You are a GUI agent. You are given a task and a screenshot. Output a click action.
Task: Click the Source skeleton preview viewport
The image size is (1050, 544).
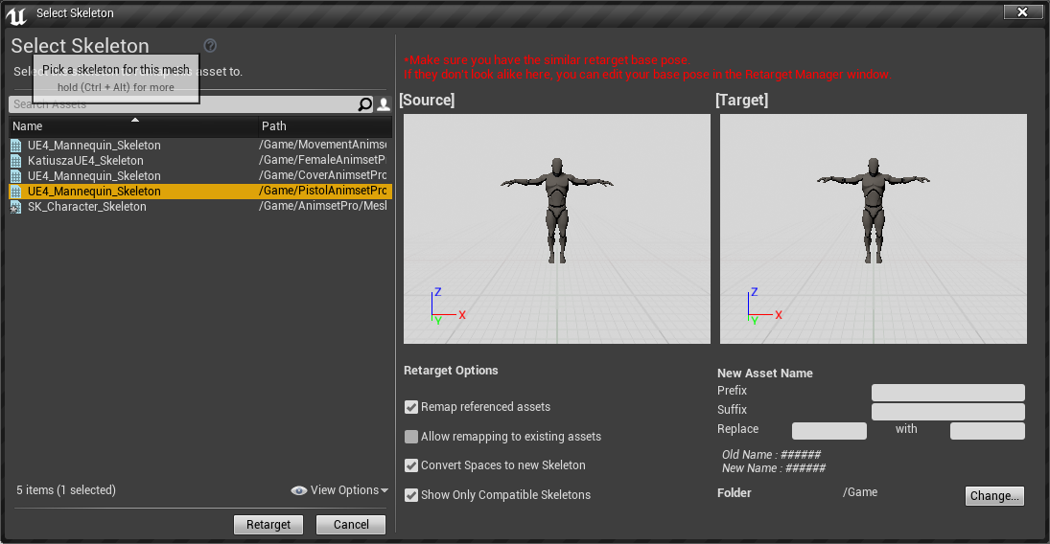coord(556,229)
